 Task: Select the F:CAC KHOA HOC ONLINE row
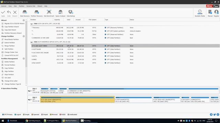point(125,53)
